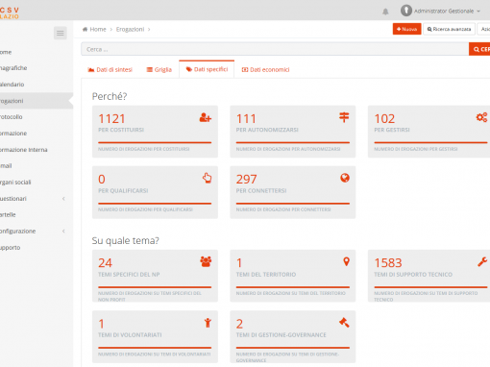Click the add-user icon on Per Costituirsi card

click(206, 117)
